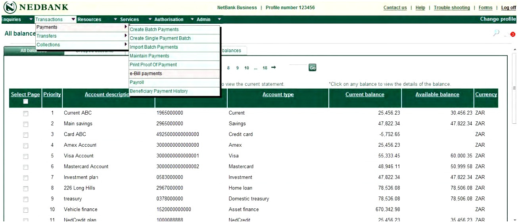Open Beneficiary Payment History

click(x=174, y=91)
